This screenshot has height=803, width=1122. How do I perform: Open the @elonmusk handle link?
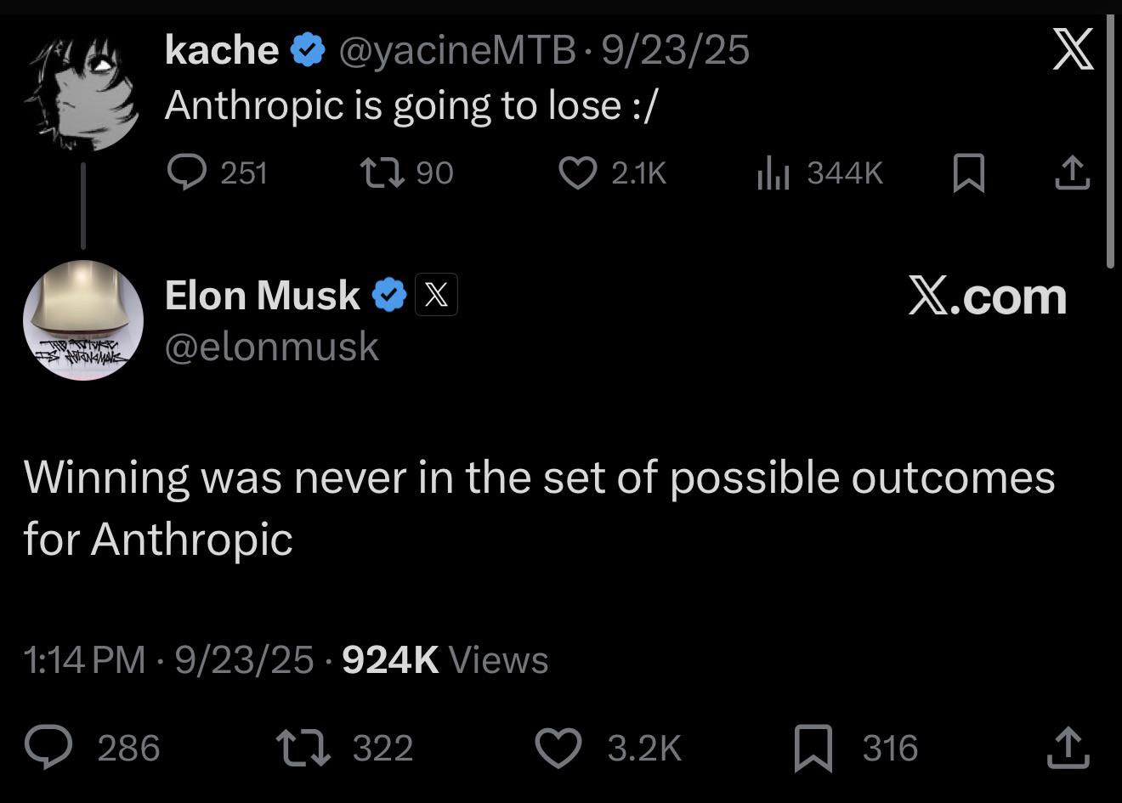click(x=271, y=347)
